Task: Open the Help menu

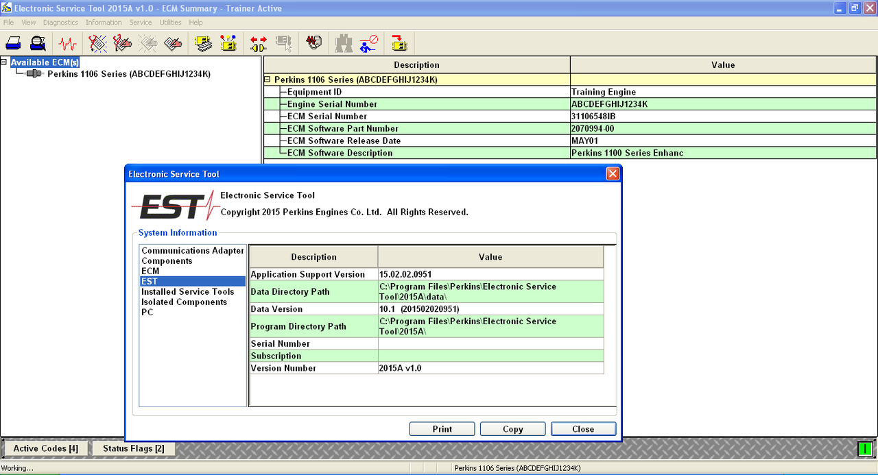Action: click(x=196, y=23)
